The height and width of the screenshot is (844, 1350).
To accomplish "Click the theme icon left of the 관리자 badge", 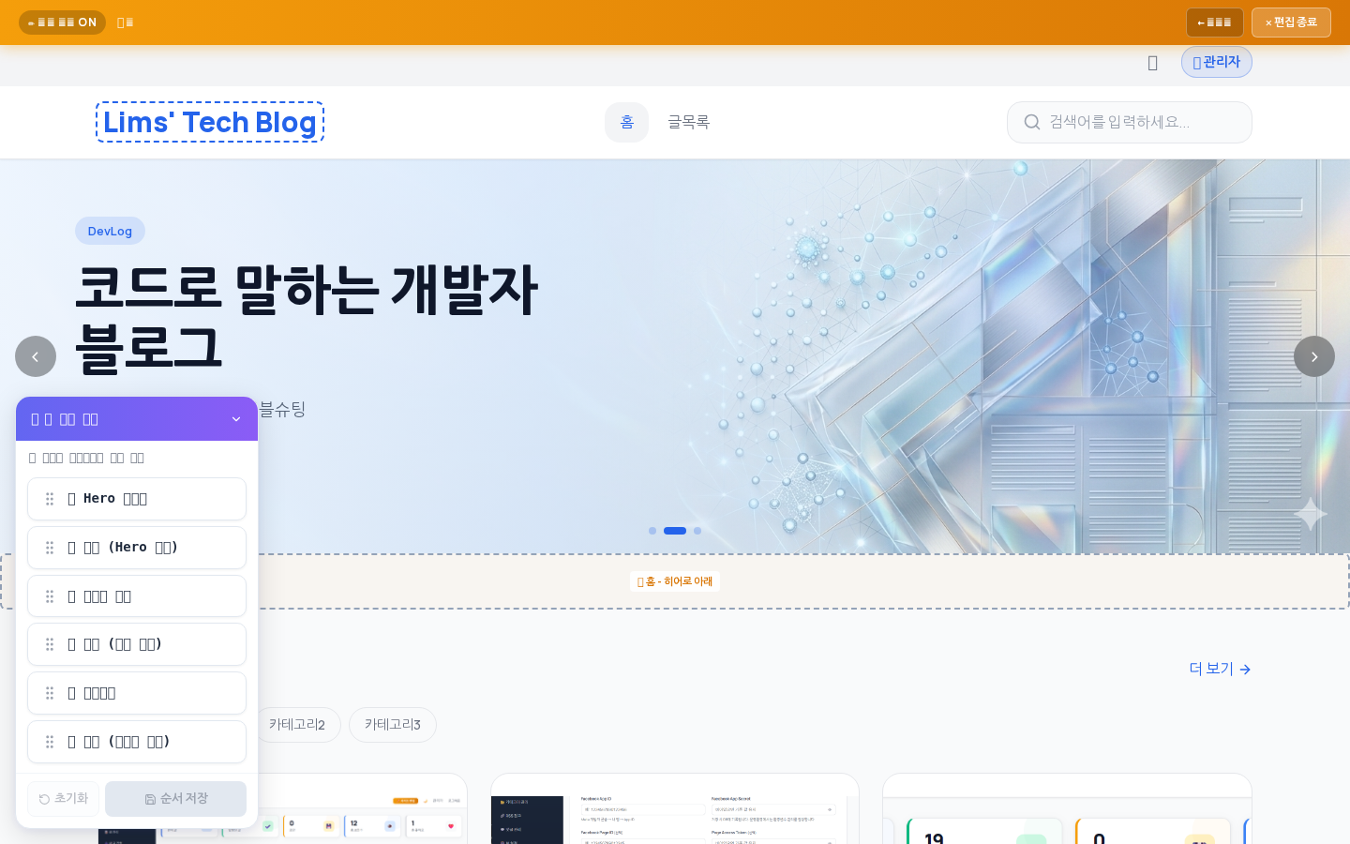I will [x=1152, y=63].
